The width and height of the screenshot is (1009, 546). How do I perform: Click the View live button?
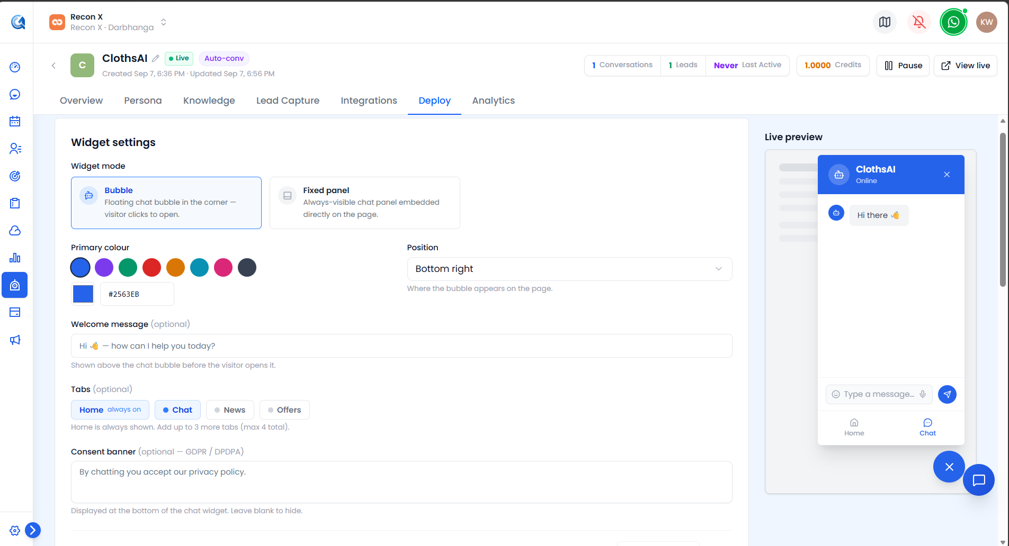coord(966,66)
